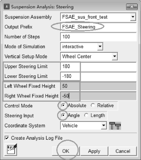Choose Length as steering input
Image resolution: width=141 pixels, height=160 pixels.
point(86,115)
